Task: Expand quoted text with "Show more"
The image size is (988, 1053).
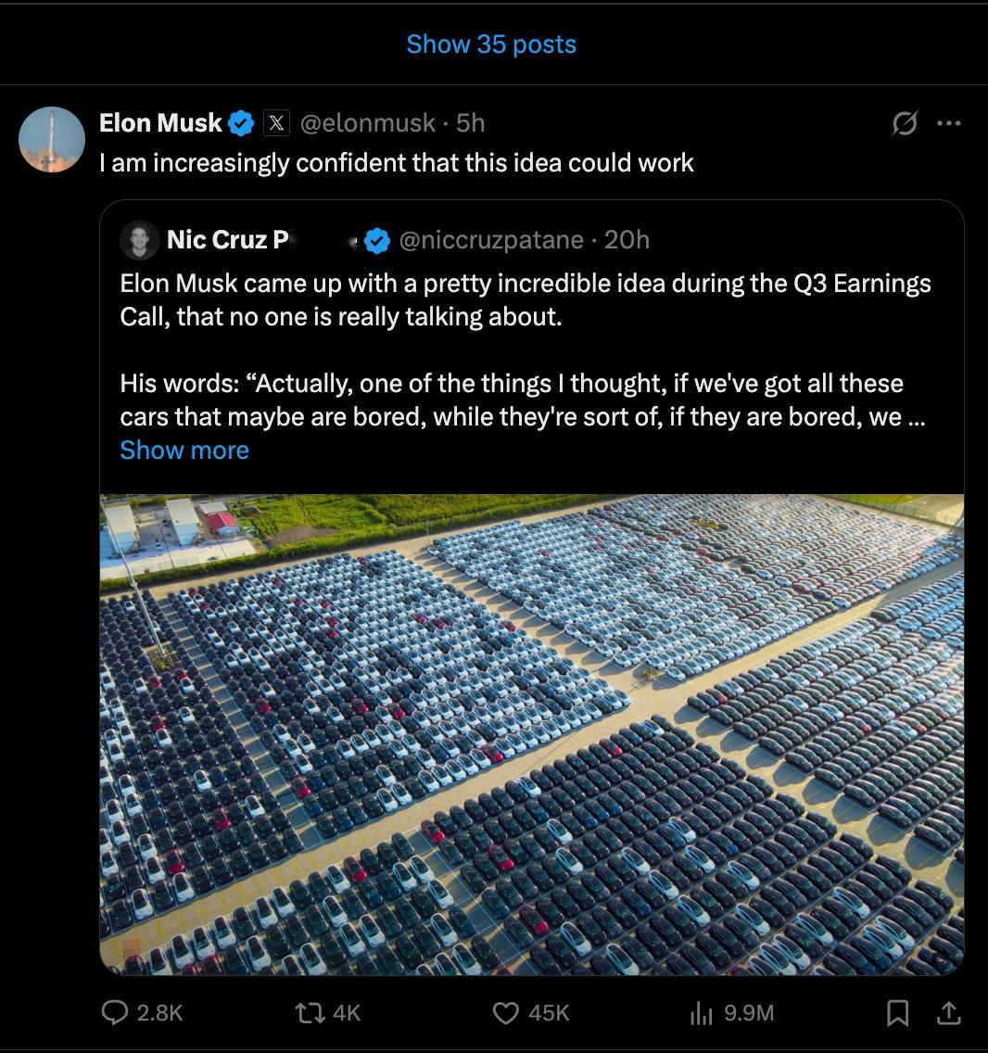Action: point(184,450)
